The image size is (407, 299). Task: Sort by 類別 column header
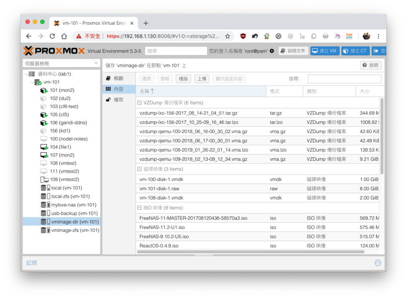(329, 91)
